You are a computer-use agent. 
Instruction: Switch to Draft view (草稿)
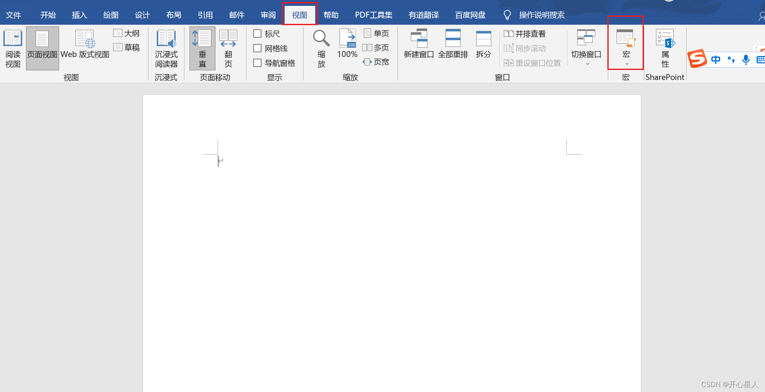127,47
